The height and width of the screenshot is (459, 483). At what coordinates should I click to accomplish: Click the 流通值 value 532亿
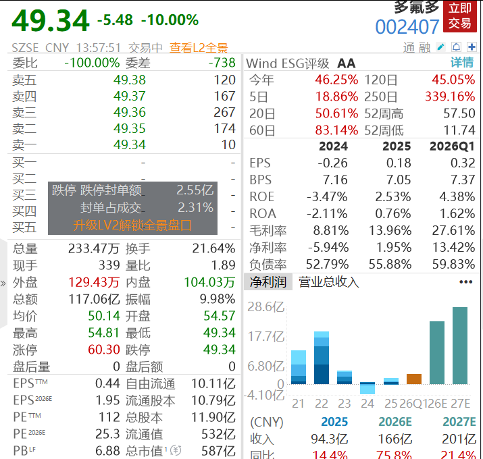click(218, 434)
